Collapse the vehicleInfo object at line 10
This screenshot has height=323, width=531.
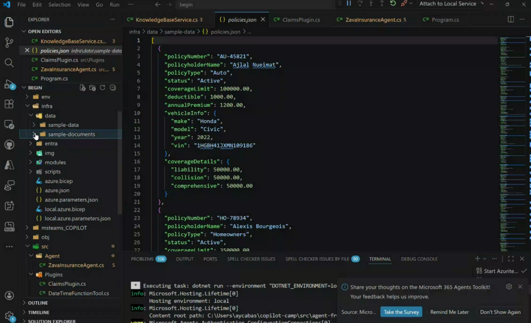(145, 113)
